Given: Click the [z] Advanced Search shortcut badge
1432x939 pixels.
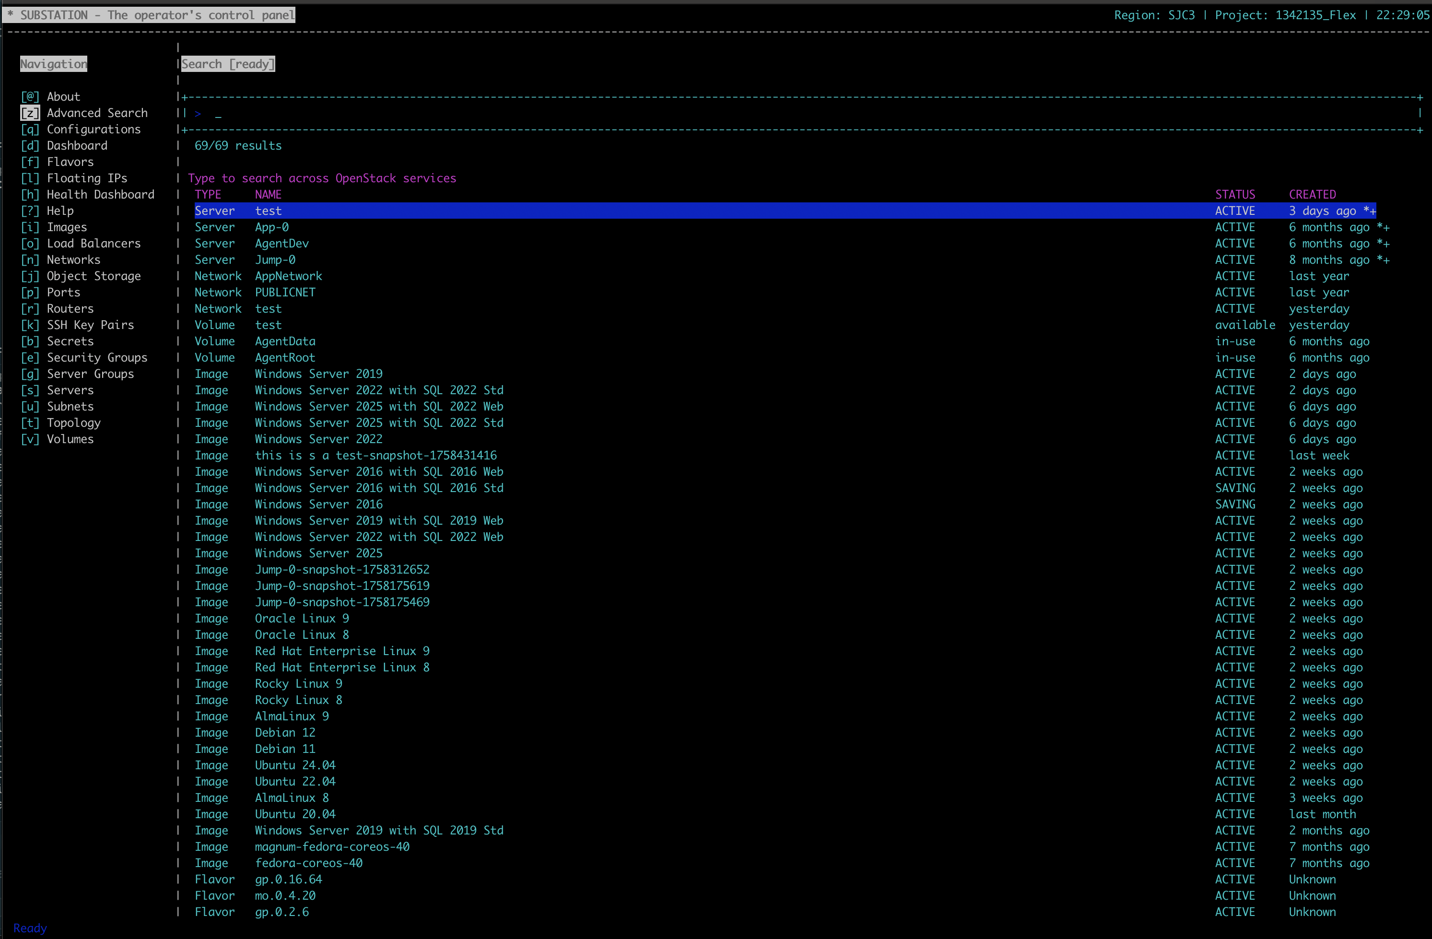Looking at the screenshot, I should coord(30,113).
